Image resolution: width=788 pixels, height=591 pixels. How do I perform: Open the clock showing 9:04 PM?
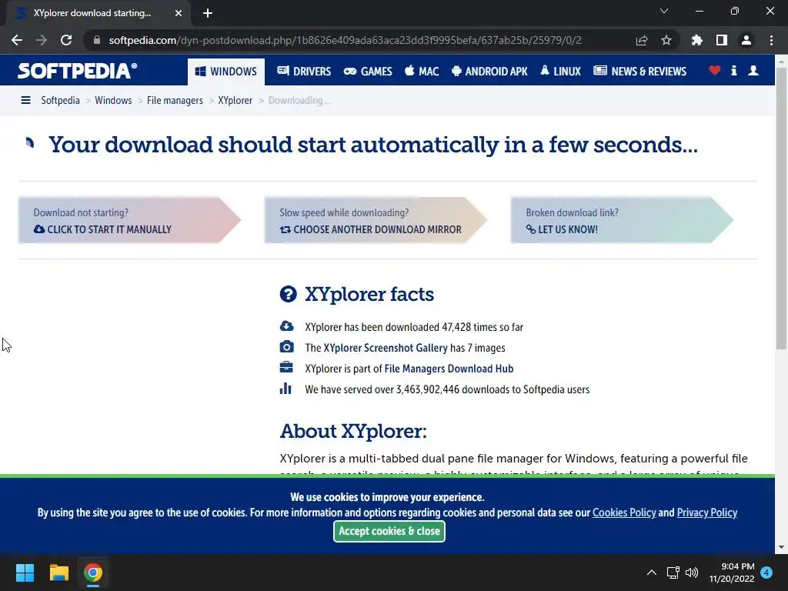[x=732, y=573]
